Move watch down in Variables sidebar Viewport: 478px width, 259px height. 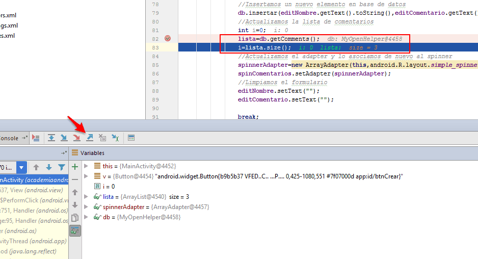[75, 205]
